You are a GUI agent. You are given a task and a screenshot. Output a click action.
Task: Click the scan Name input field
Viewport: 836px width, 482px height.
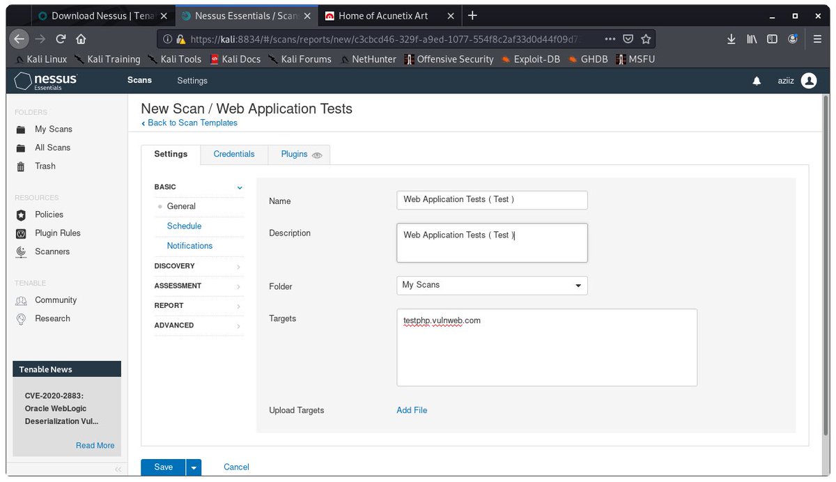pyautogui.click(x=492, y=200)
